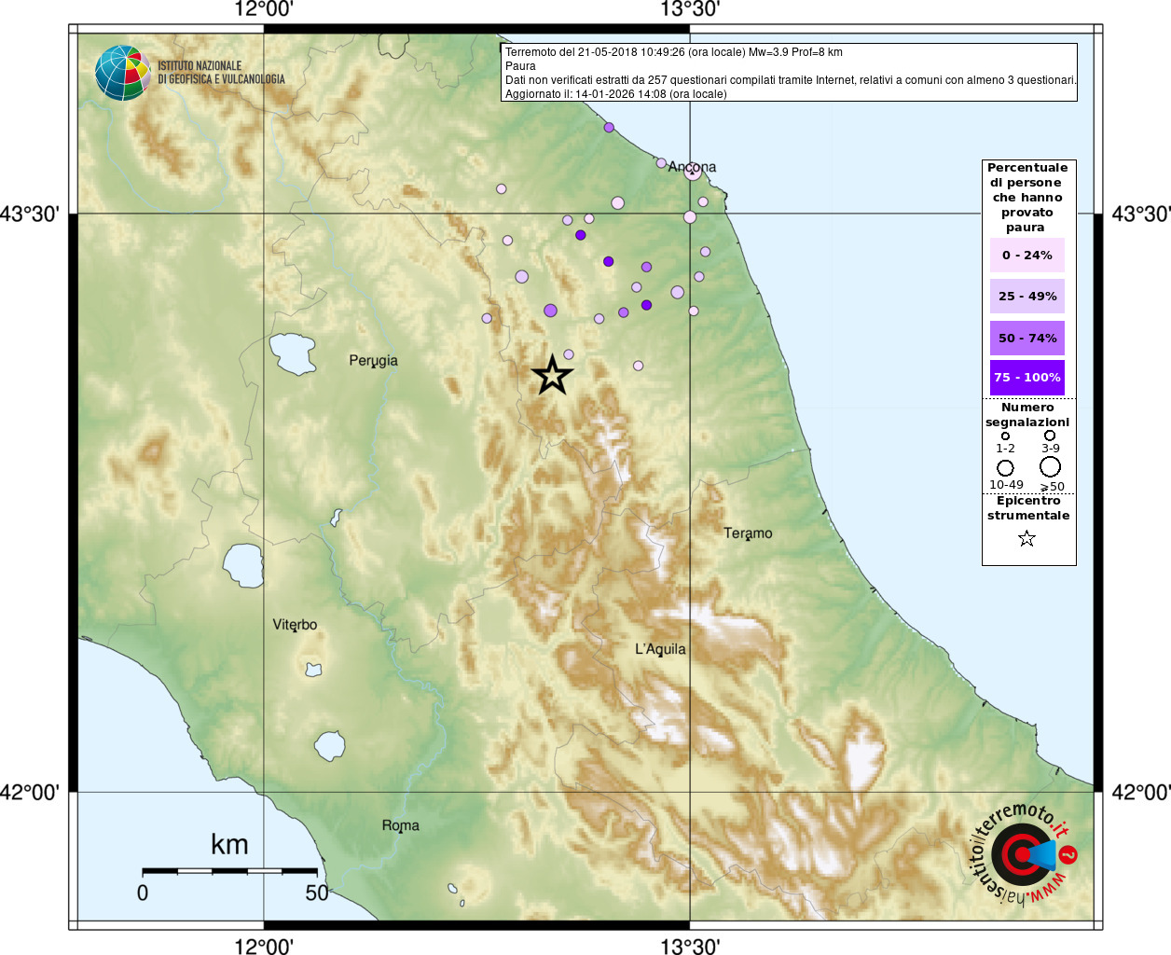The image size is (1171, 955).
Task: Click the star symbol in the legend
Action: 1026,538
